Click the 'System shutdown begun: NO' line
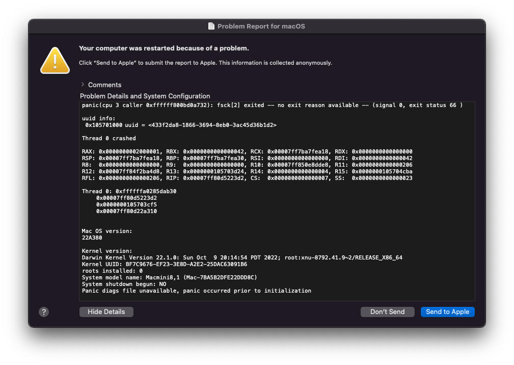The image size is (514, 365). [x=124, y=284]
